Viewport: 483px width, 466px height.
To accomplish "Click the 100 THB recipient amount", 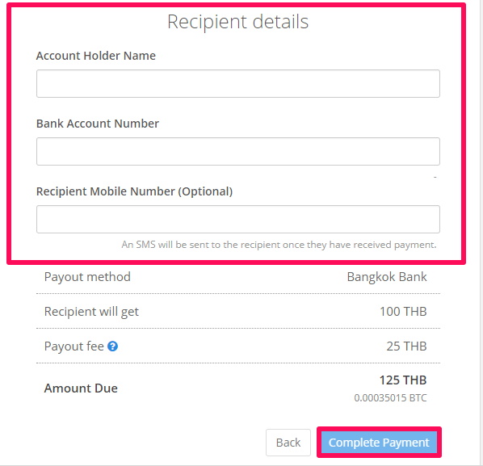I will pos(403,312).
